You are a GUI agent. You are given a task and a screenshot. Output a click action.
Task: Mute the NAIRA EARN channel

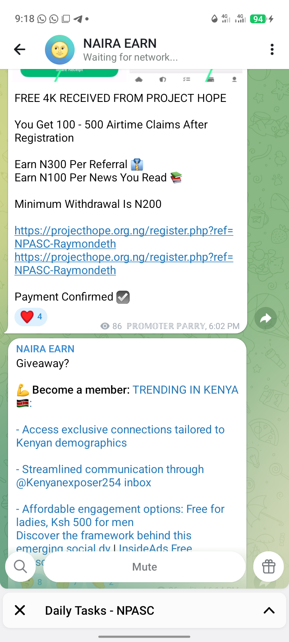pyautogui.click(x=144, y=567)
